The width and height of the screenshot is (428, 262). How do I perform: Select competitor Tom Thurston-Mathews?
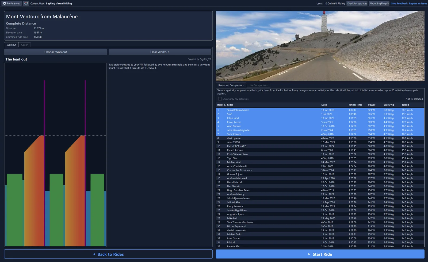click(x=320, y=222)
